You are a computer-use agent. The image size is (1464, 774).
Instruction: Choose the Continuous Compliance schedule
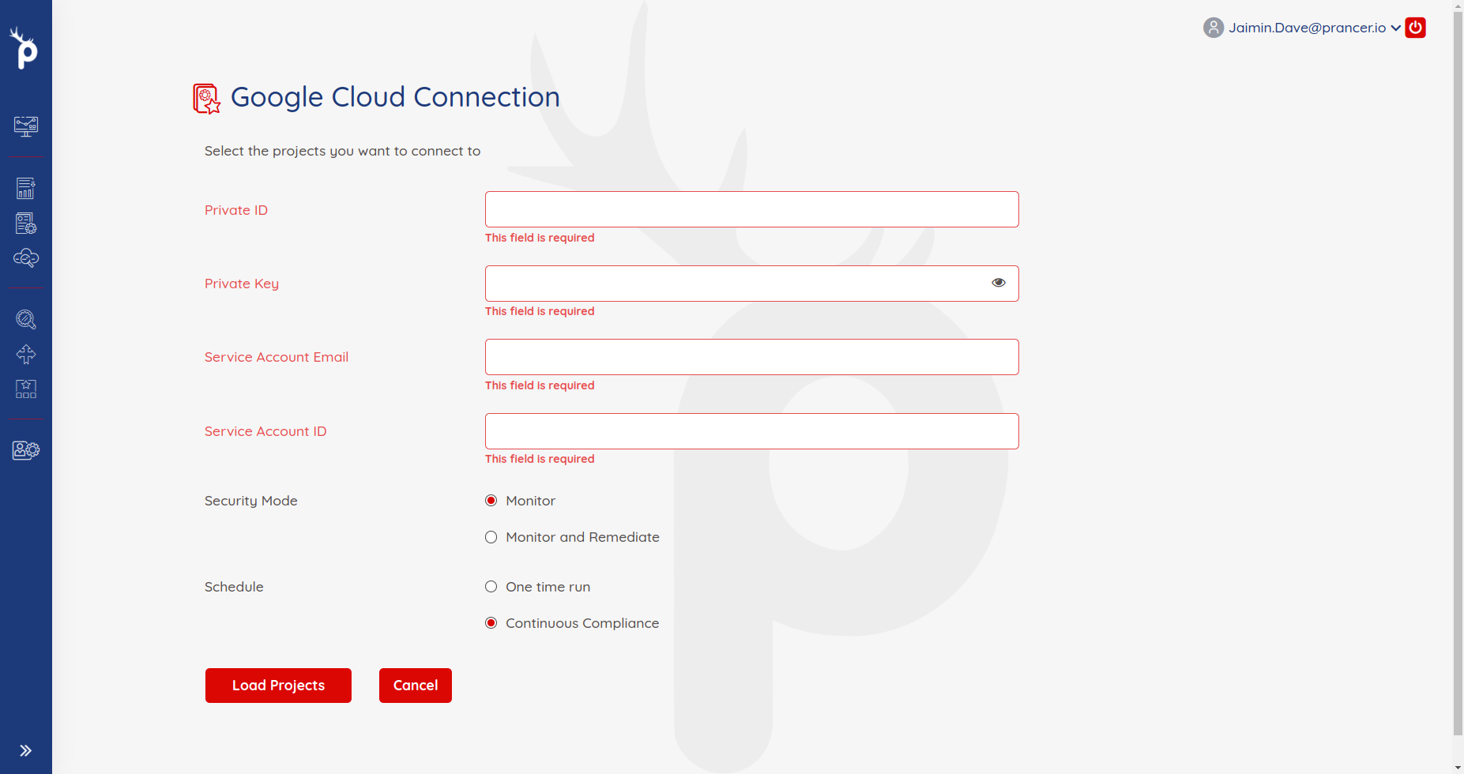(491, 623)
